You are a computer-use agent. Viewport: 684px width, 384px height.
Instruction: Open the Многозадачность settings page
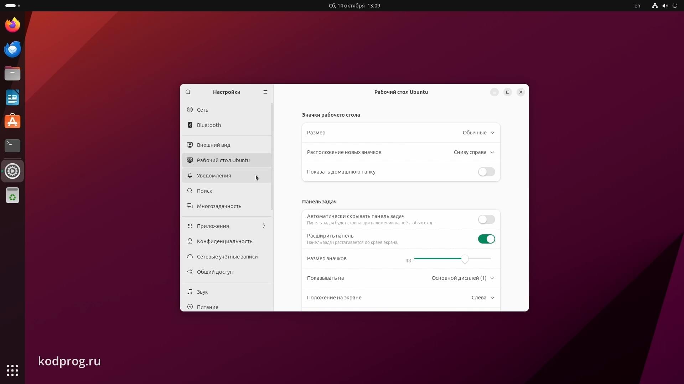tap(227, 206)
